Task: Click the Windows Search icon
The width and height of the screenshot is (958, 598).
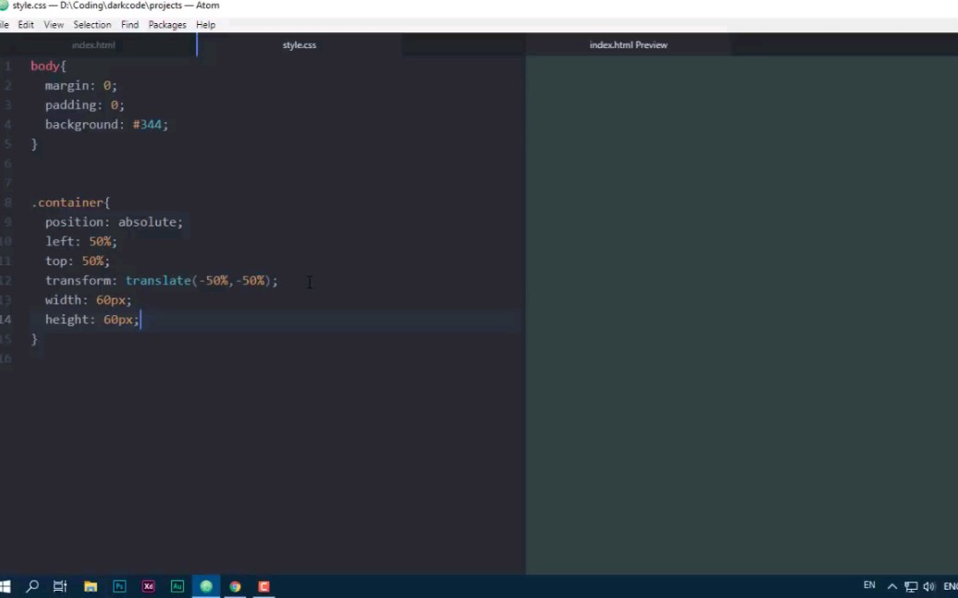Action: 31,586
